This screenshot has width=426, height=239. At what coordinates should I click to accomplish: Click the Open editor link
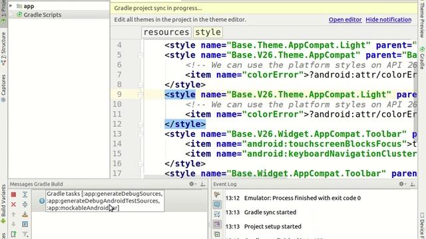pos(345,19)
